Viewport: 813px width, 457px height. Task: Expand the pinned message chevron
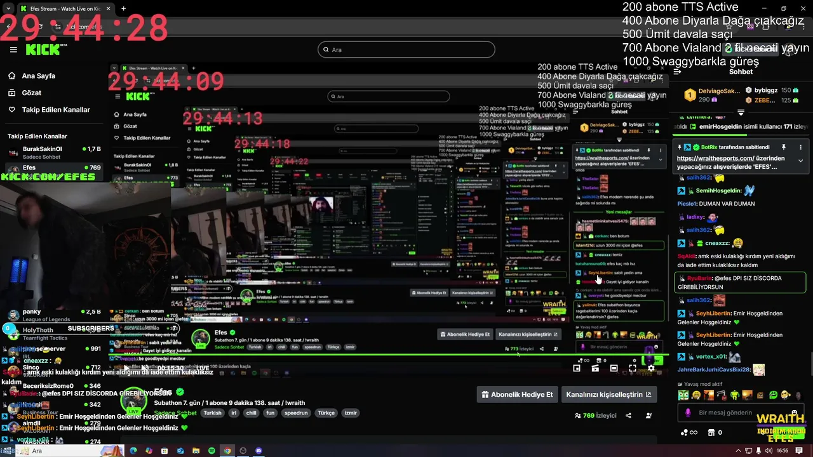800,161
